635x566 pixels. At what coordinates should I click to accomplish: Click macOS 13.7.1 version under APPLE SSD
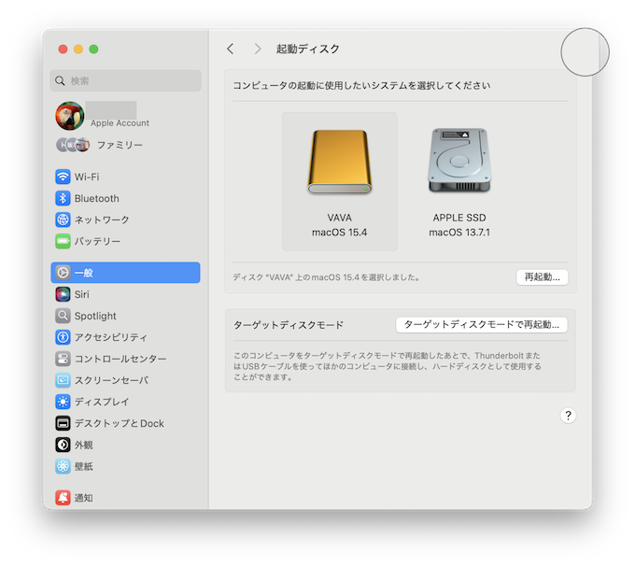(x=459, y=233)
